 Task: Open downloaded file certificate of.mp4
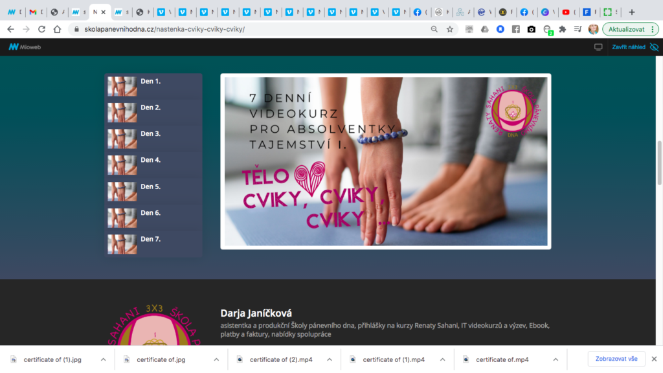point(502,359)
